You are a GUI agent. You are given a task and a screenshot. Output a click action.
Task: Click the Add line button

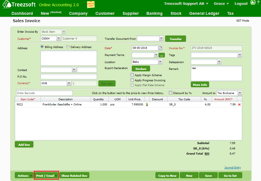pyautogui.click(x=24, y=144)
